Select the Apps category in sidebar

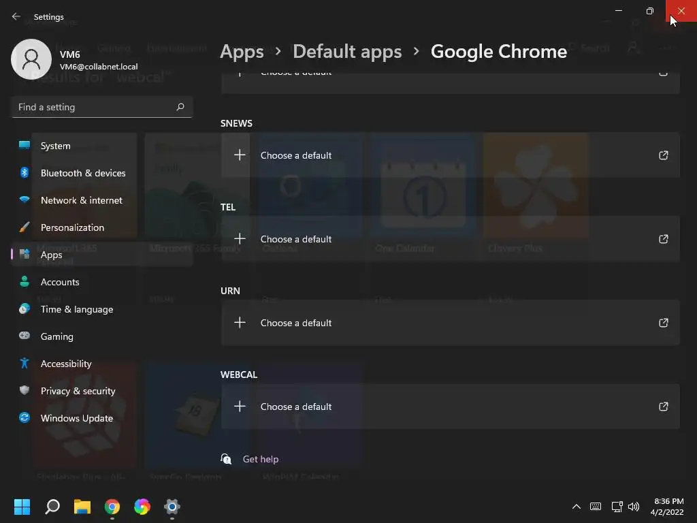pos(102,255)
